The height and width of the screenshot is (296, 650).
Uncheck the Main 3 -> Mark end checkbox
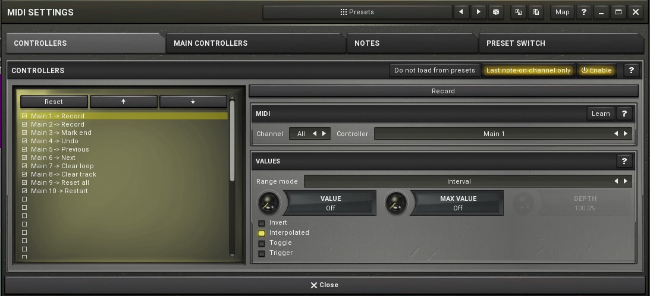(24, 133)
